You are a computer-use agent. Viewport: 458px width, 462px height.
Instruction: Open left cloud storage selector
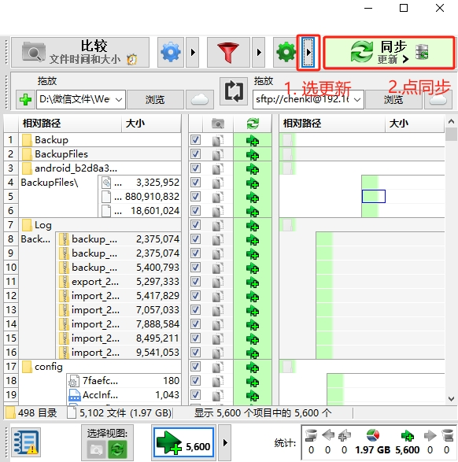coord(199,100)
